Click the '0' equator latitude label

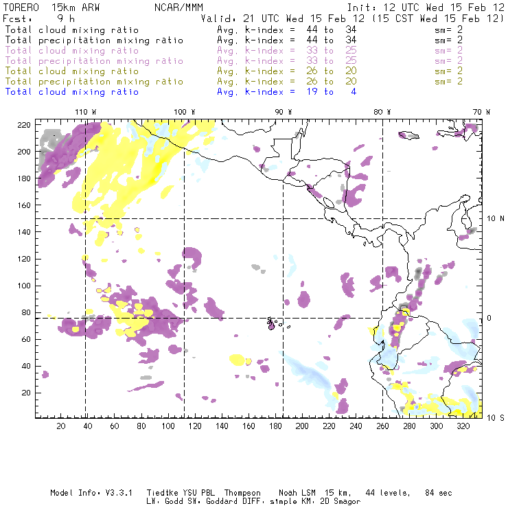click(489, 318)
